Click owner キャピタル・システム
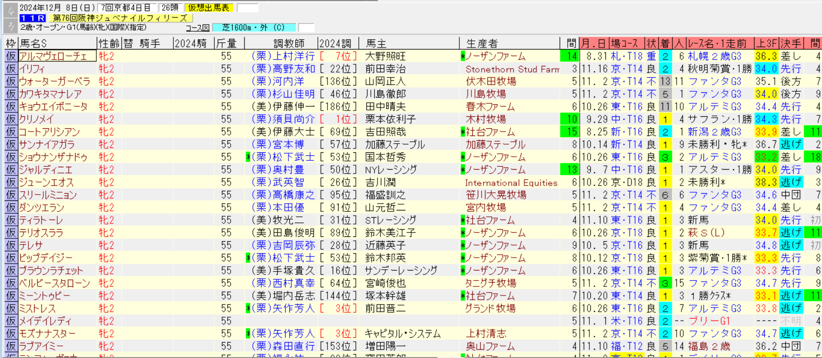 (x=403, y=333)
